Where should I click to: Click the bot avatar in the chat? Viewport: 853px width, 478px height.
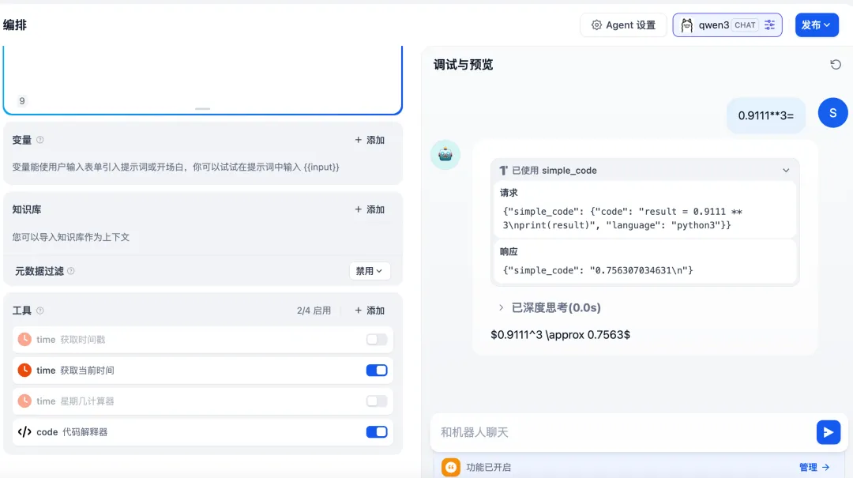(x=445, y=155)
